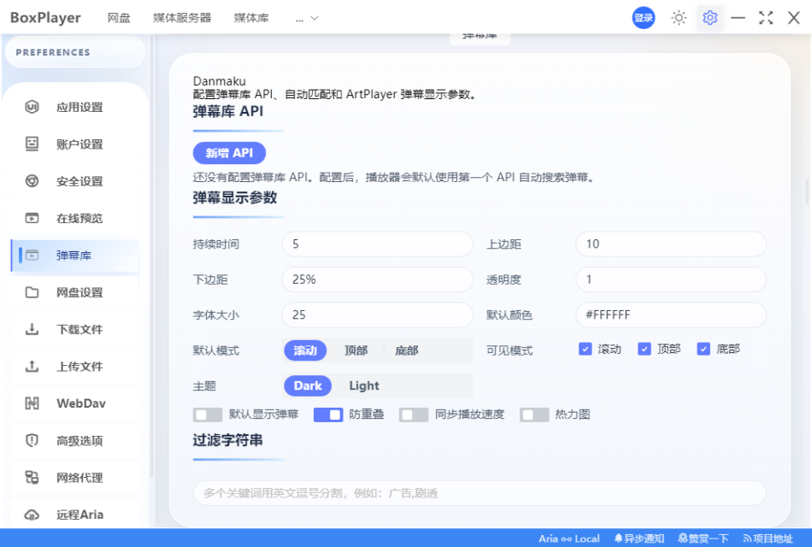Choose the Dark theme option
The height and width of the screenshot is (547, 812).
pos(308,386)
